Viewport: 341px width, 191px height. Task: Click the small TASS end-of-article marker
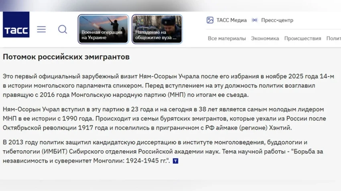tap(175, 161)
